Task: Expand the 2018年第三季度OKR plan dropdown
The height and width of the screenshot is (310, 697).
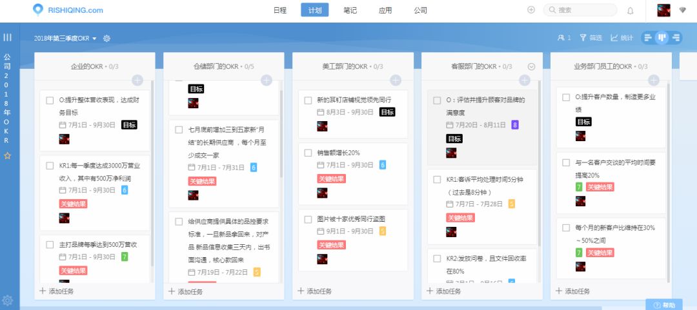Action: [x=65, y=38]
